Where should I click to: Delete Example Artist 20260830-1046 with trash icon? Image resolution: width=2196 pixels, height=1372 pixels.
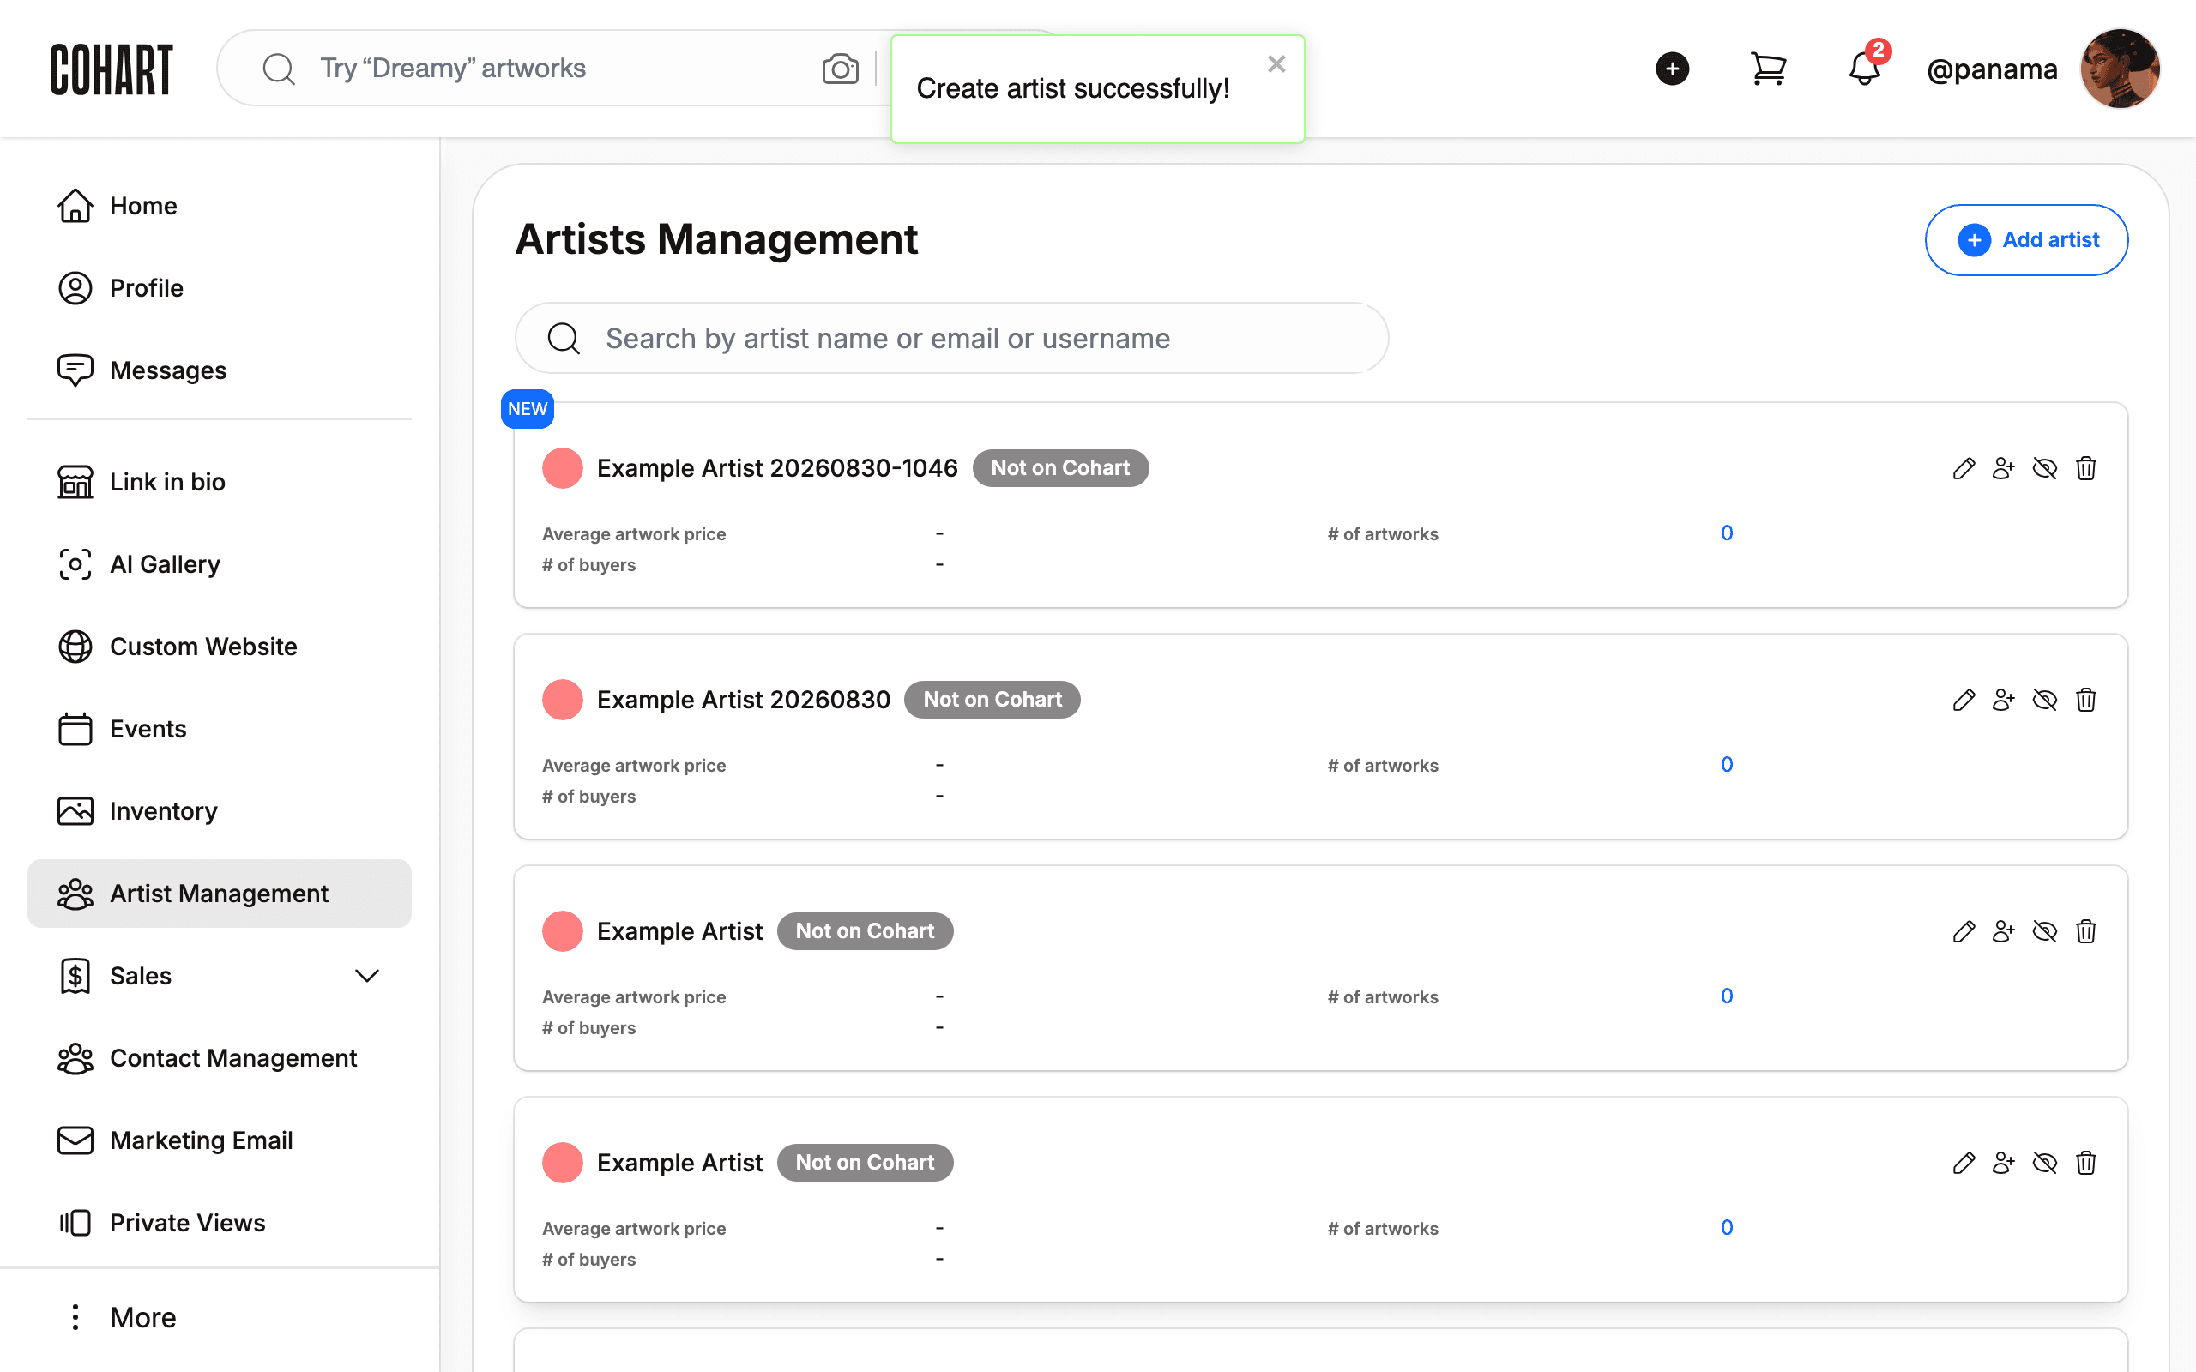[2085, 468]
